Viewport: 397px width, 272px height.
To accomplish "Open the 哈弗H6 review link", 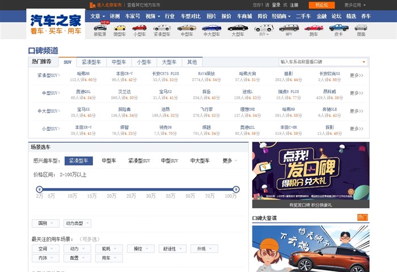I will [83, 74].
